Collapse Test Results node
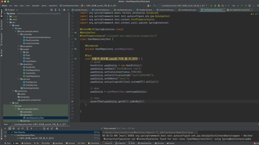This screenshot has height=145, width=259. tap(9, 132)
